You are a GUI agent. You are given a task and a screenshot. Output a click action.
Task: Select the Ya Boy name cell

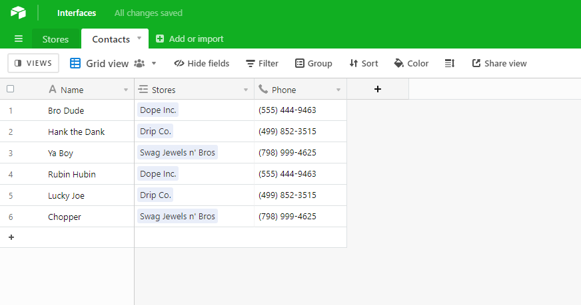pos(61,153)
